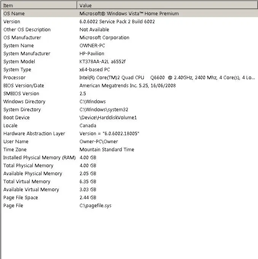The height and width of the screenshot is (259, 258).
Task: Select the Boot Device row
Action: (16, 117)
